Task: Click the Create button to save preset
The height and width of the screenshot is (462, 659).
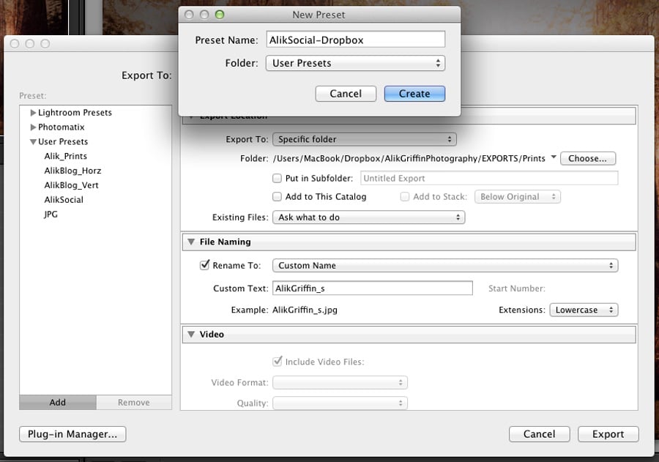Action: click(x=414, y=93)
